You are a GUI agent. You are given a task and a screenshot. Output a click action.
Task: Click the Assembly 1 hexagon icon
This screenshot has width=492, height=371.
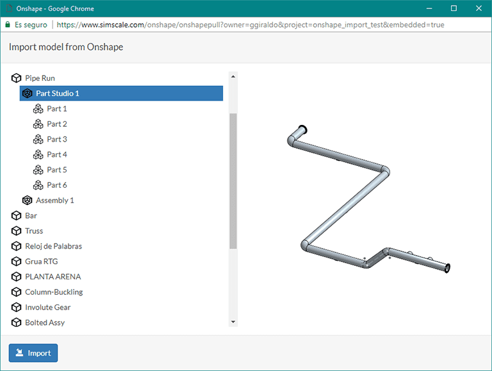28,201
